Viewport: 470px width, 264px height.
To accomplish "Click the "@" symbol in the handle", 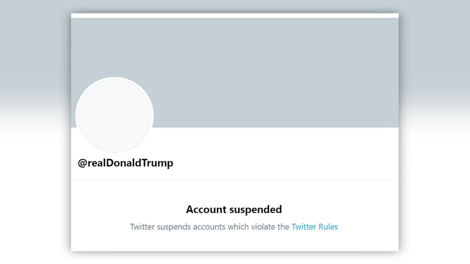I will 82,163.
